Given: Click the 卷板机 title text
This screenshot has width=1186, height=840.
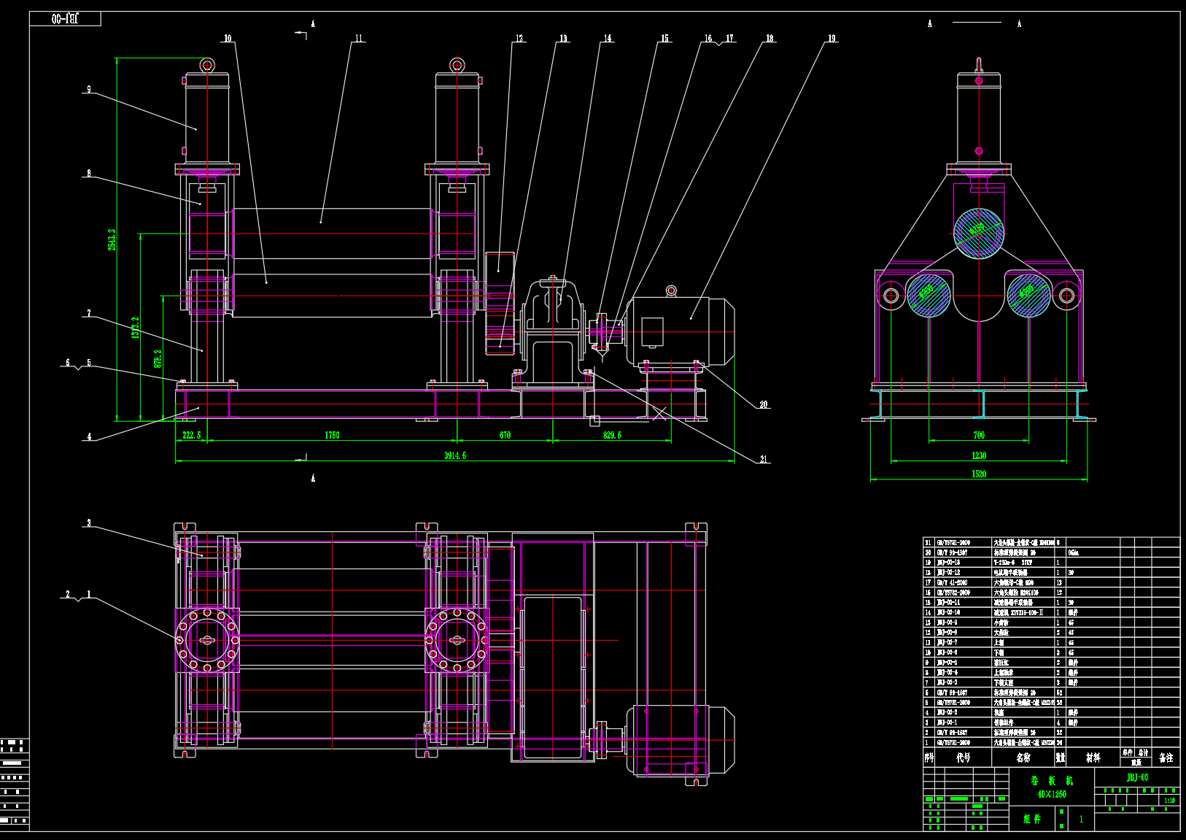Looking at the screenshot, I should coord(1051,781).
